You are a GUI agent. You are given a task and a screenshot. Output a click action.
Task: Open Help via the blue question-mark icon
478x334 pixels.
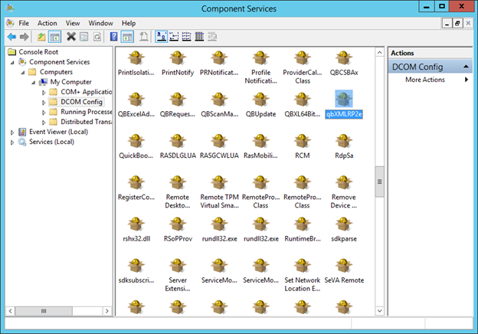(113, 36)
